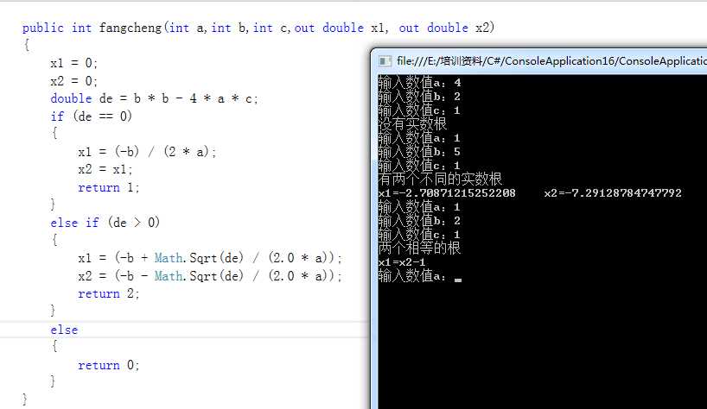Click the 'if (de == 0)' line
The height and width of the screenshot is (409, 707).
point(91,116)
